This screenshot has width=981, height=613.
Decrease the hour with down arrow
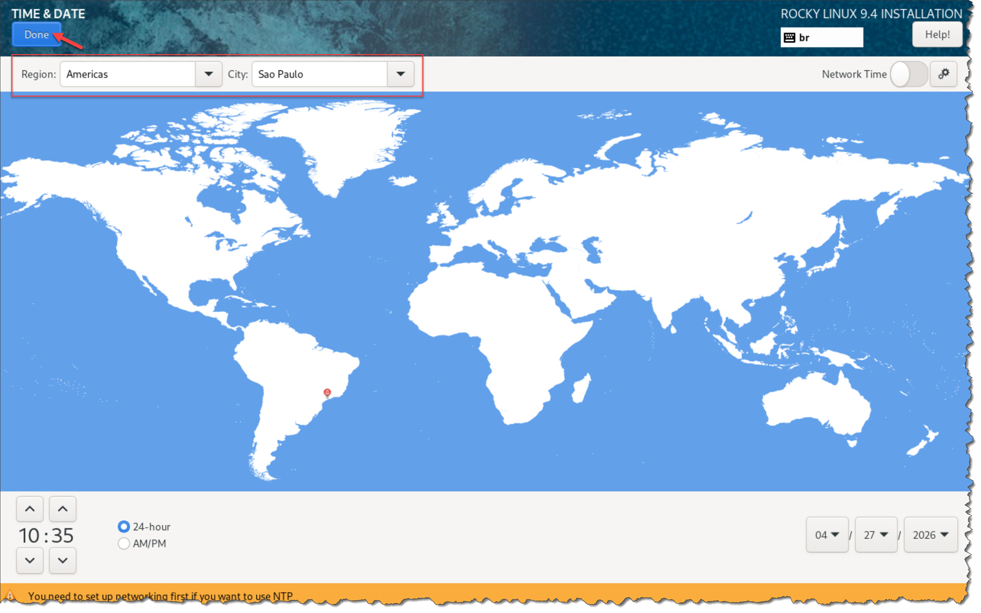30,560
